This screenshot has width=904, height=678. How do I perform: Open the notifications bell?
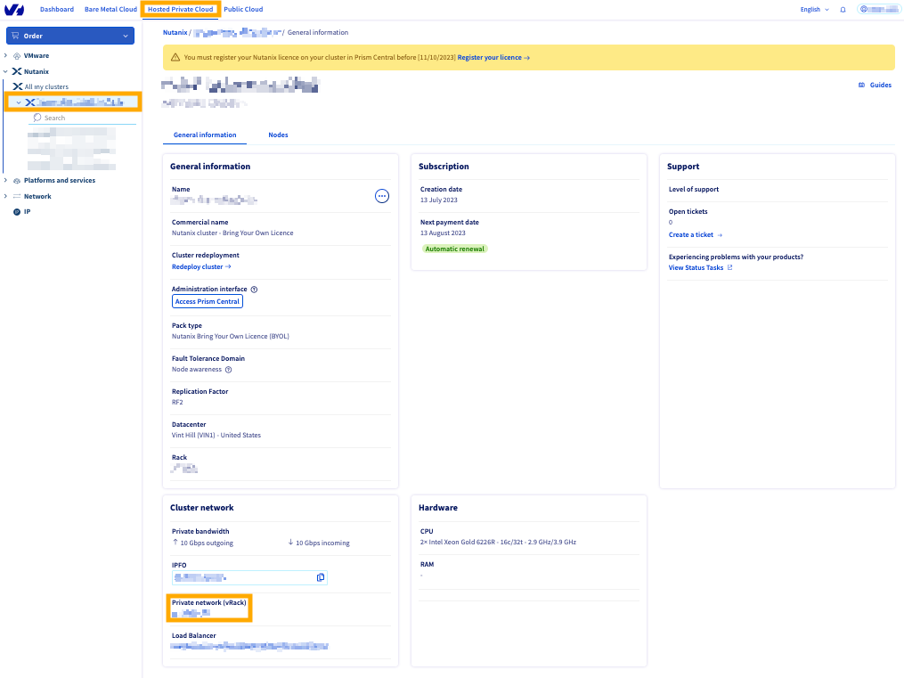coord(843,10)
